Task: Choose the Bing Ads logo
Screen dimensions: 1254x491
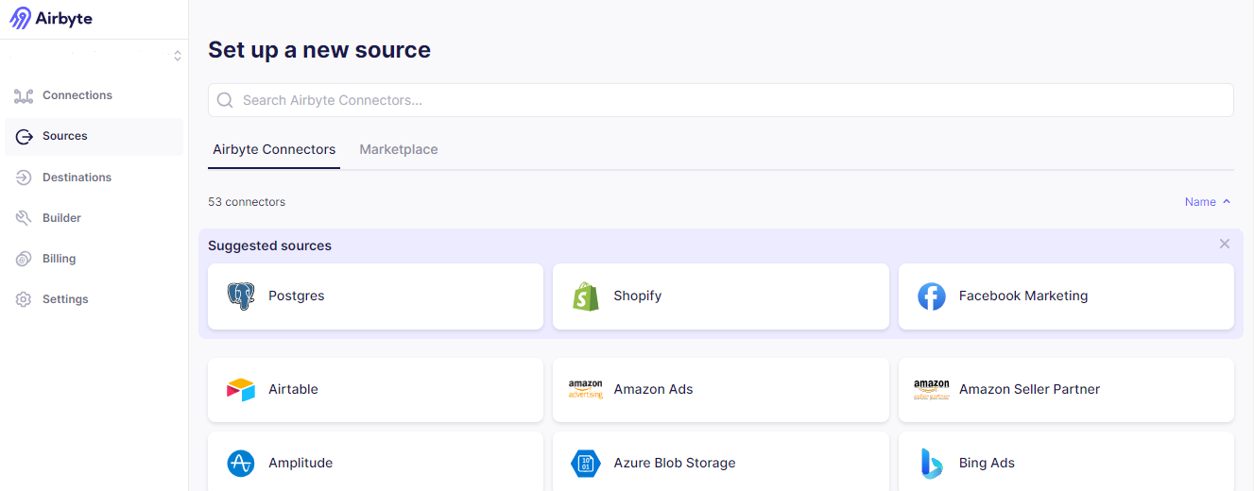Action: coord(932,464)
